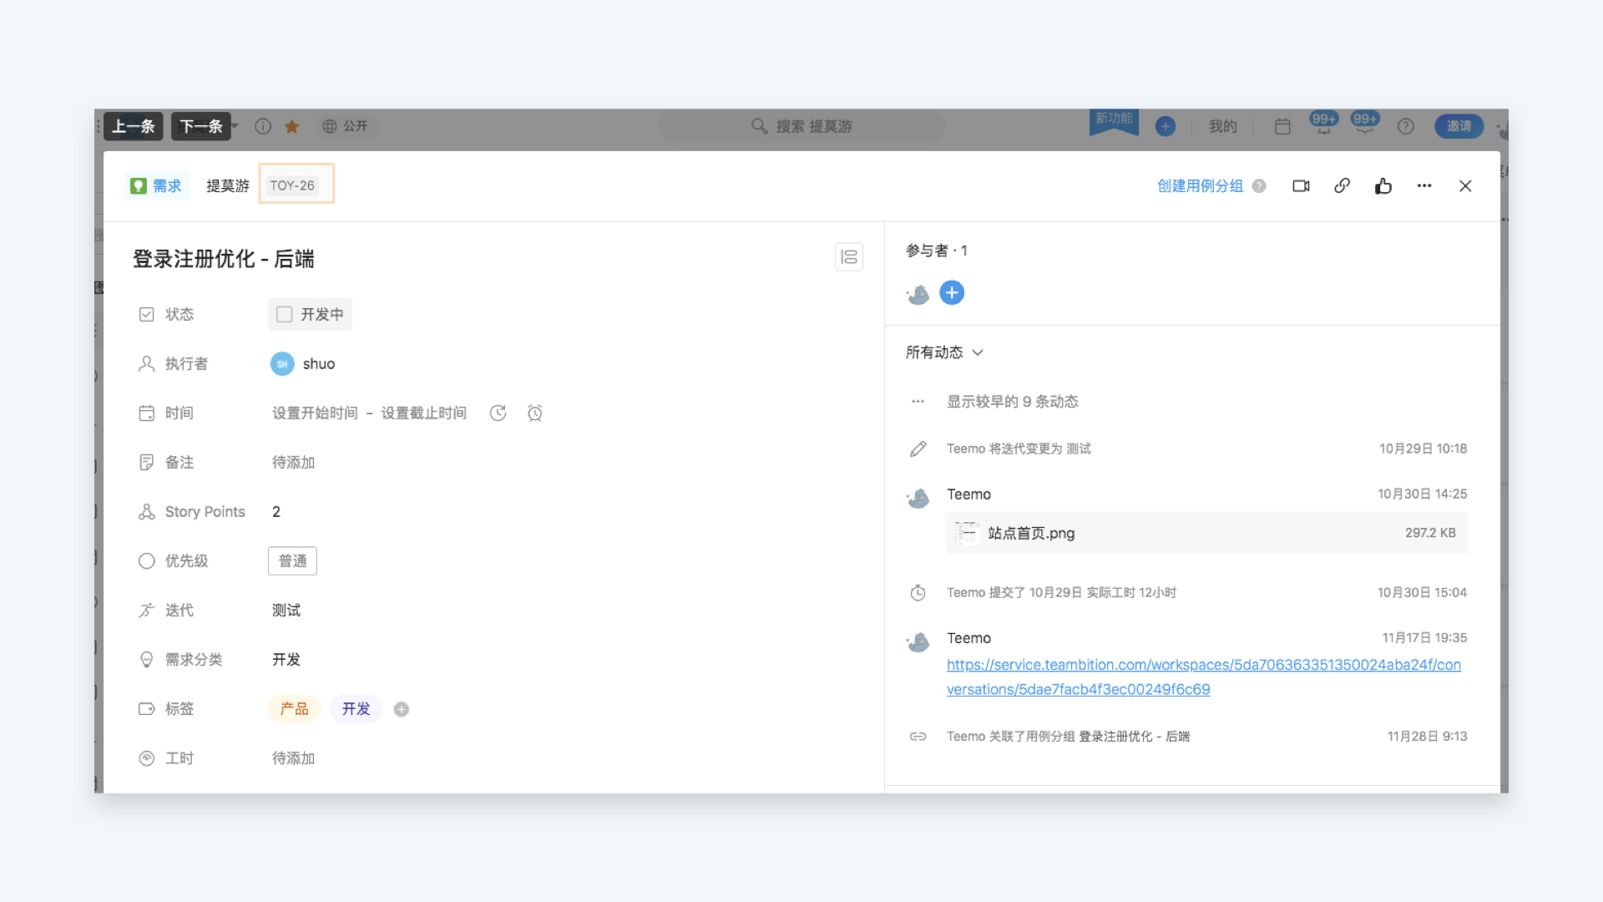The image size is (1603, 902).
Task: Click the participant avatar under 参与者
Action: tap(918, 293)
